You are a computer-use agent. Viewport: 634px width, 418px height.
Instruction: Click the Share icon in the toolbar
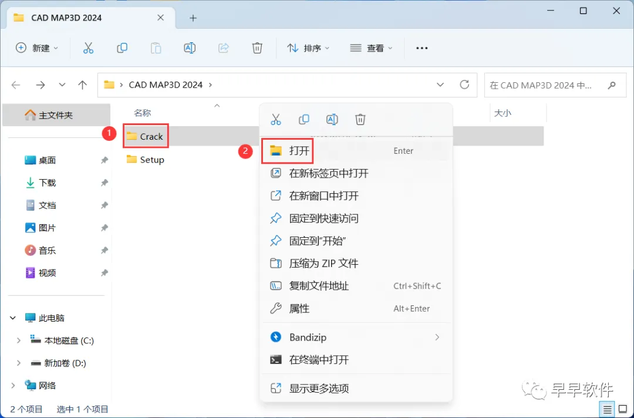[224, 48]
